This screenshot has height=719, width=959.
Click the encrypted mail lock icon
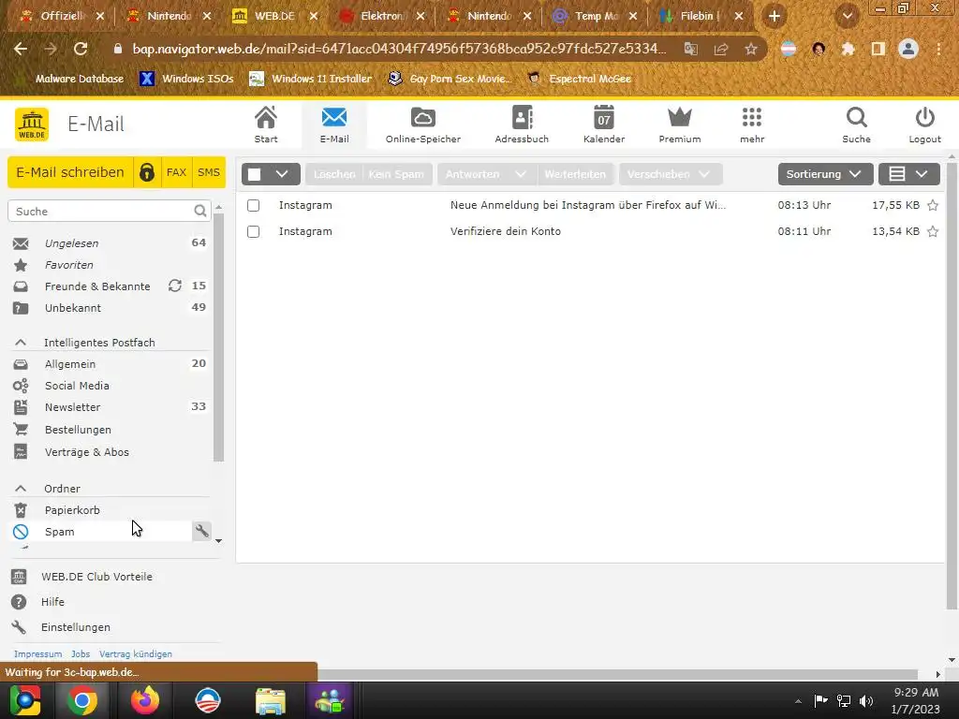[x=147, y=172]
